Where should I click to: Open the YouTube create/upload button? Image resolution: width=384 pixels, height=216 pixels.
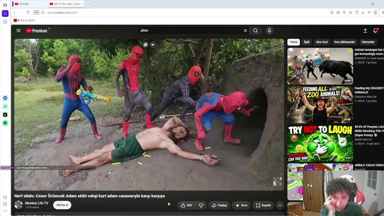[x=365, y=31]
